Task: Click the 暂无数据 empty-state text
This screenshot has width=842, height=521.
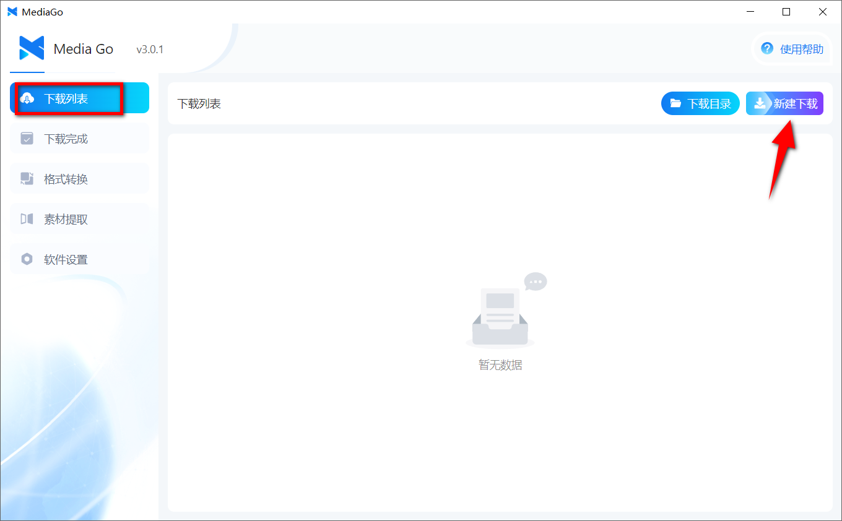Action: pyautogui.click(x=500, y=365)
